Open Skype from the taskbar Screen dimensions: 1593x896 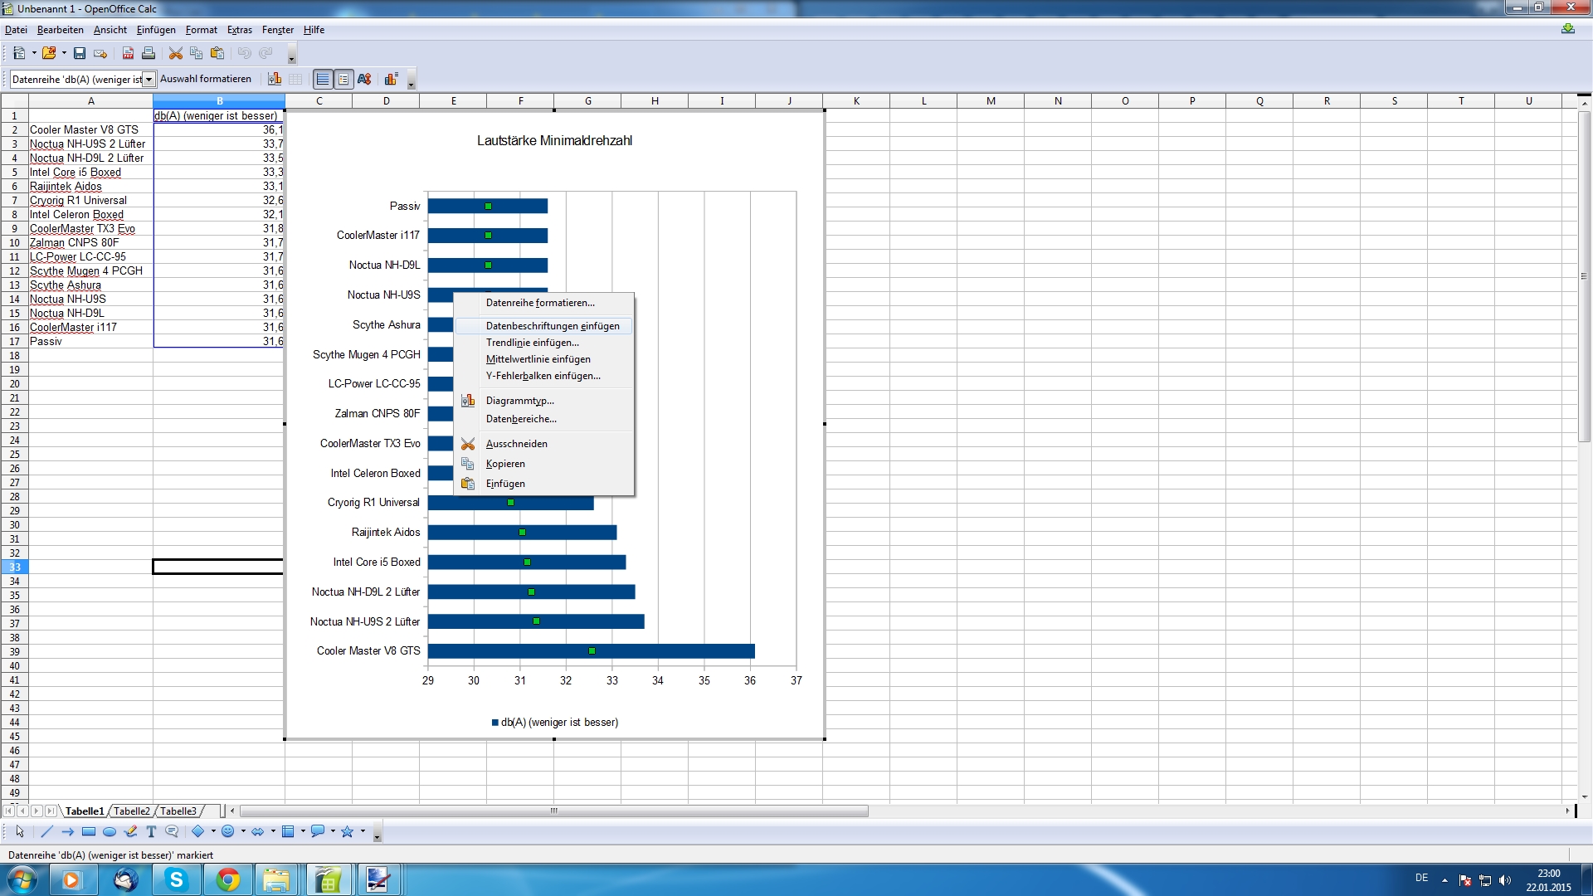(177, 879)
